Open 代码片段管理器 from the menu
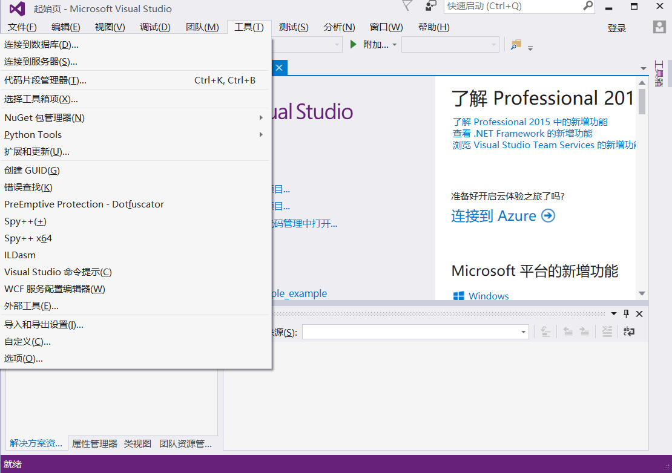This screenshot has width=672, height=473. (x=135, y=80)
